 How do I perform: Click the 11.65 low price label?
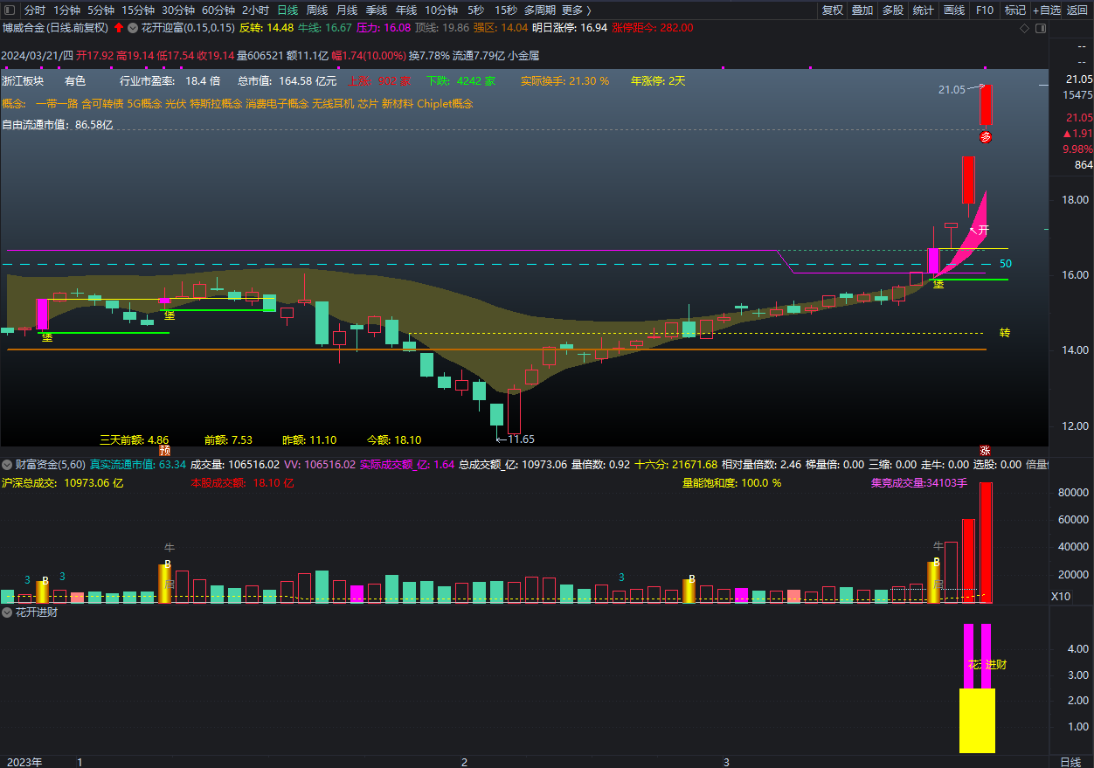pos(521,439)
